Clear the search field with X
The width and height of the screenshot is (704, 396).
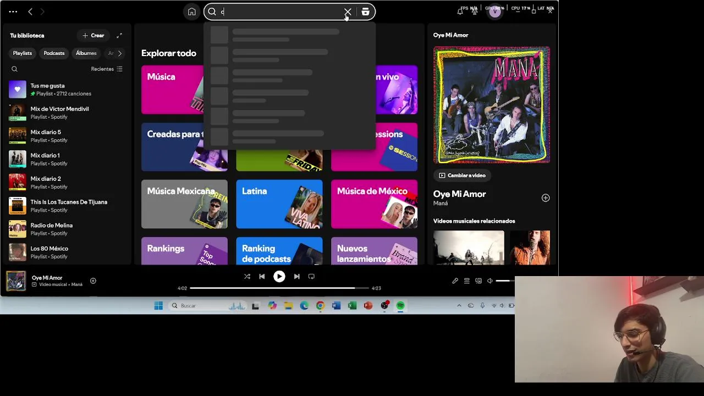[348, 12]
